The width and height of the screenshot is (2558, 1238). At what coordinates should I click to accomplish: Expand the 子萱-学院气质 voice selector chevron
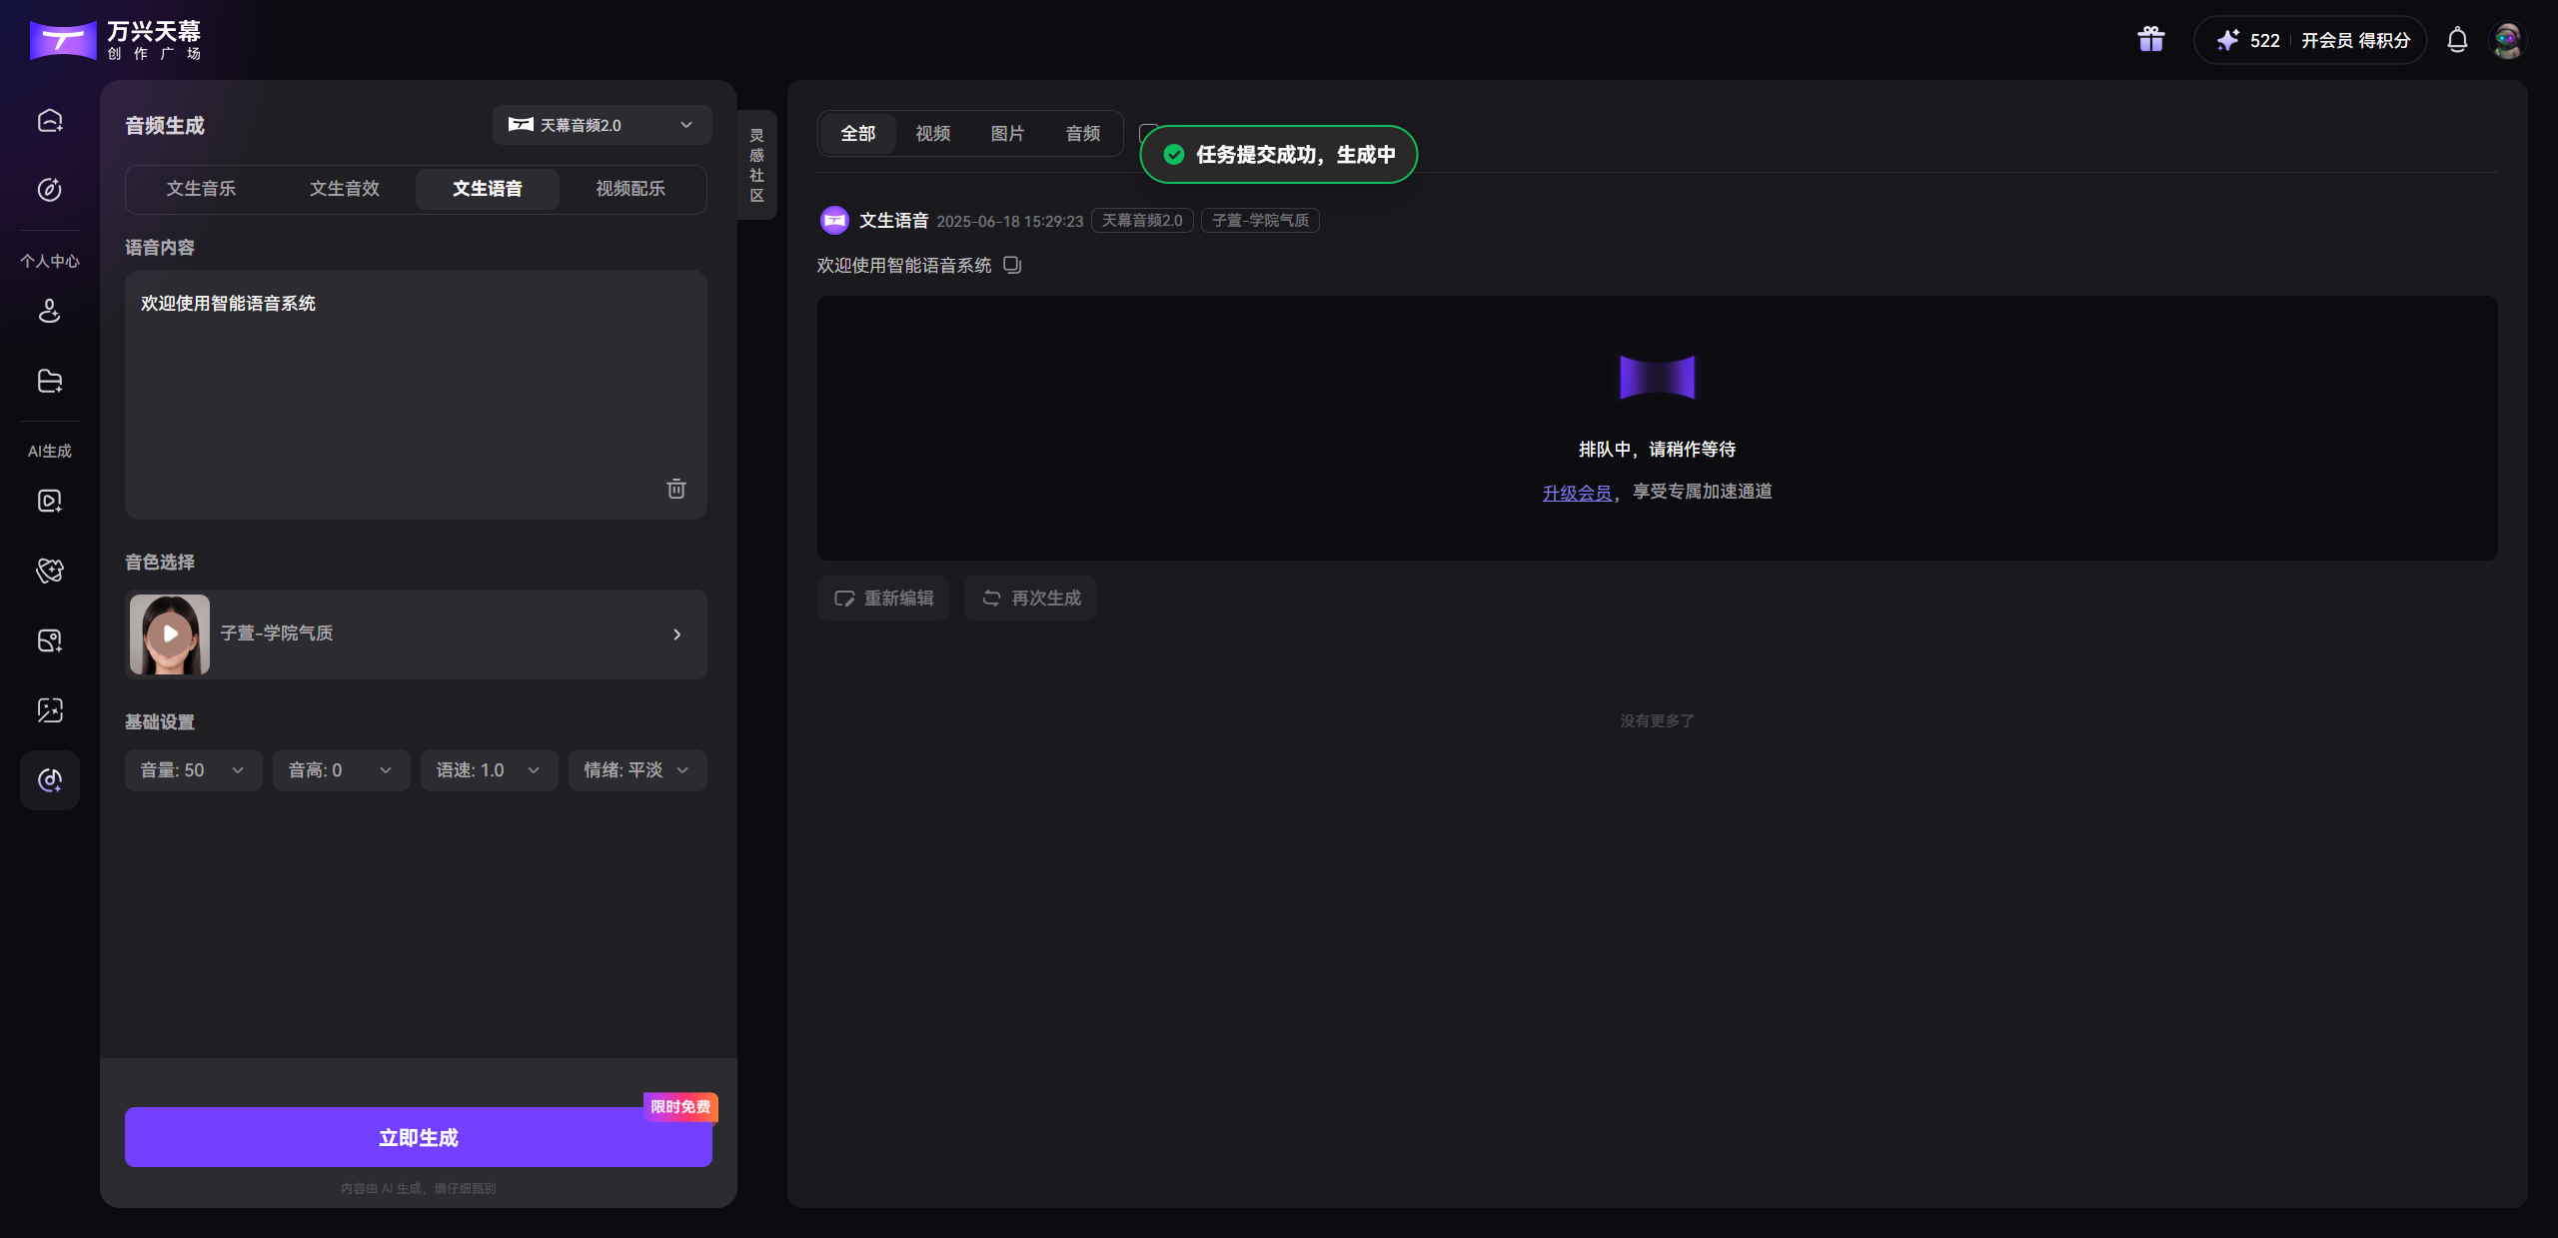coord(677,633)
